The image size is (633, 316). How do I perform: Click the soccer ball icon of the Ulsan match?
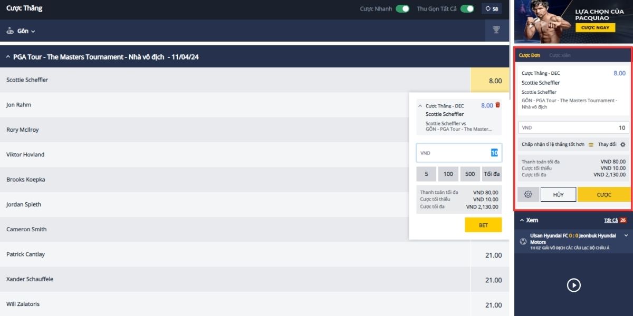tap(523, 242)
